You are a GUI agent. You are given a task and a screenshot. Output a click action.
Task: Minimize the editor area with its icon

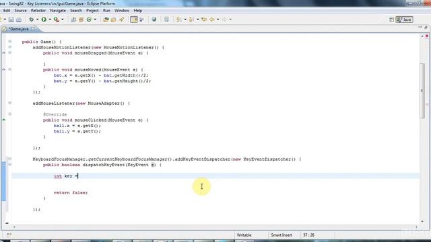tap(420, 28)
